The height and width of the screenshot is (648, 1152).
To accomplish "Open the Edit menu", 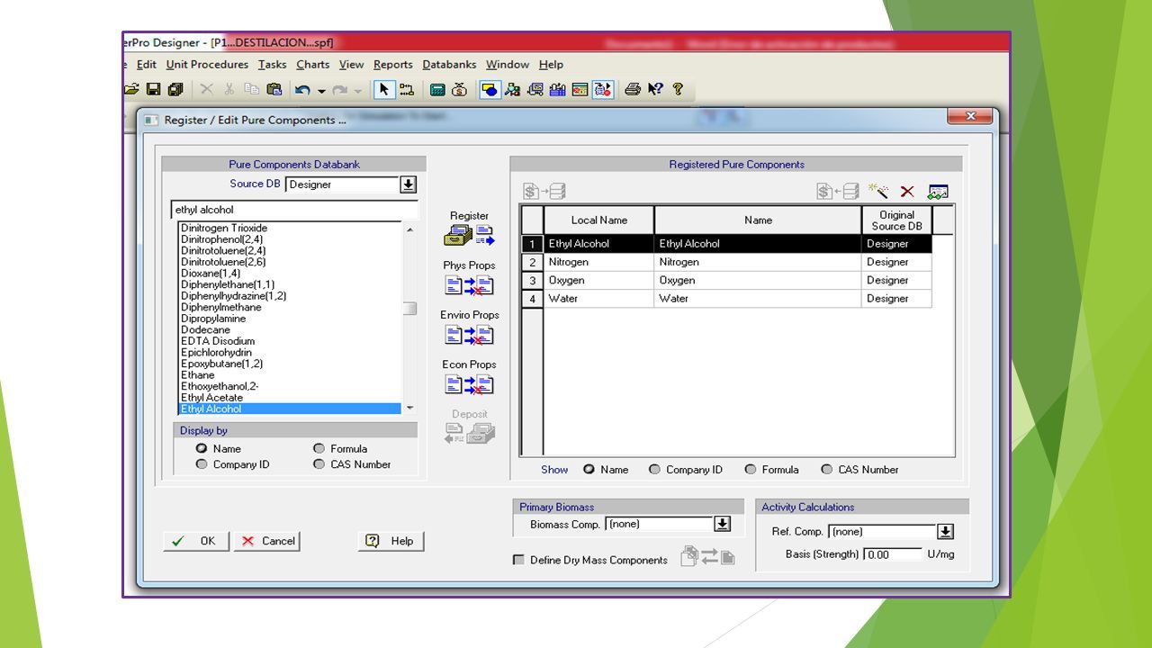I will pyautogui.click(x=146, y=64).
